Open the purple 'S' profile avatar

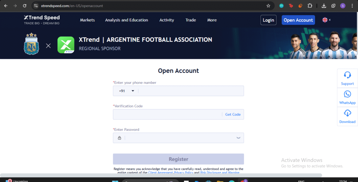click(x=343, y=6)
